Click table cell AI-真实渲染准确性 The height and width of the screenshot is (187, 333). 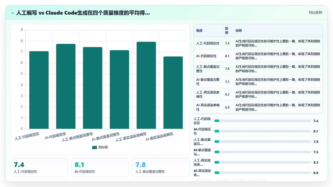pos(208,107)
